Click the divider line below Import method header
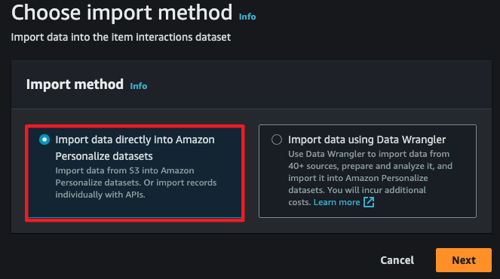The height and width of the screenshot is (279, 500). pos(251,109)
